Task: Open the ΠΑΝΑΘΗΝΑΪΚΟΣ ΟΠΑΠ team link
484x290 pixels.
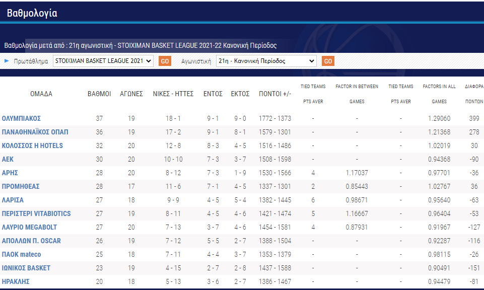Action: (35, 132)
